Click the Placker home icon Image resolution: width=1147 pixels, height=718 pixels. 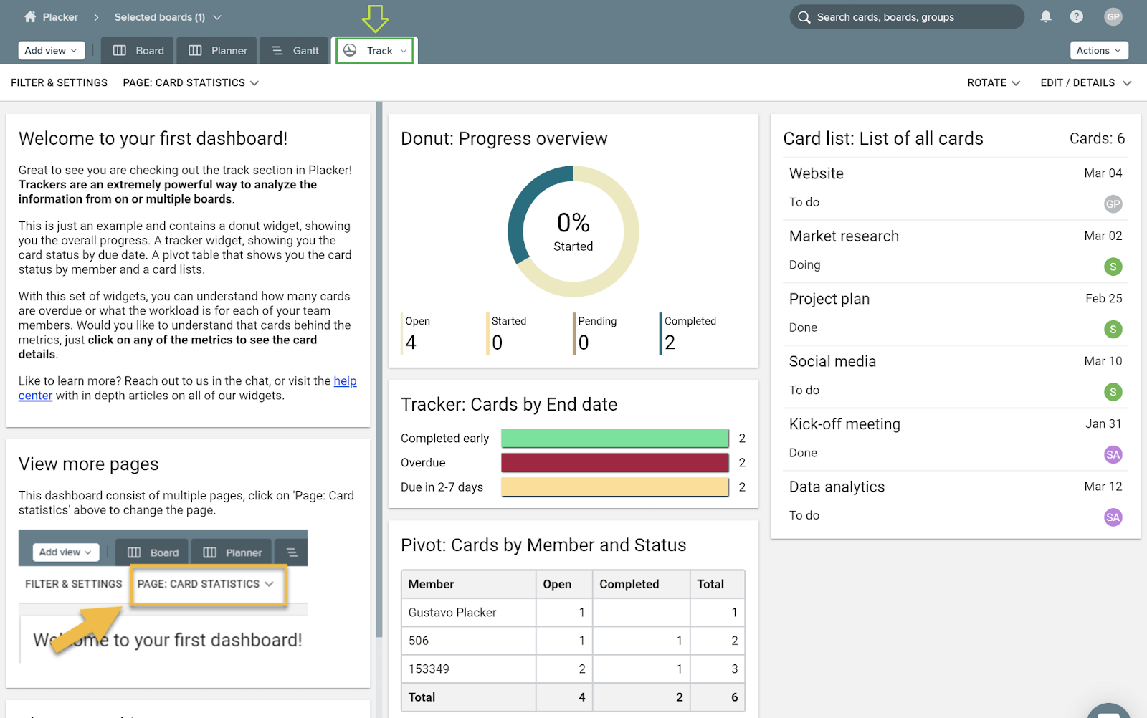click(x=30, y=16)
